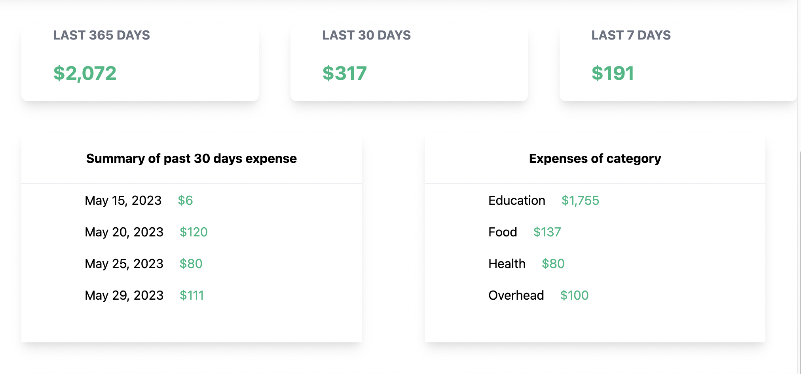Open the Overhead category
Screen dimensions: 801x374
(516, 295)
